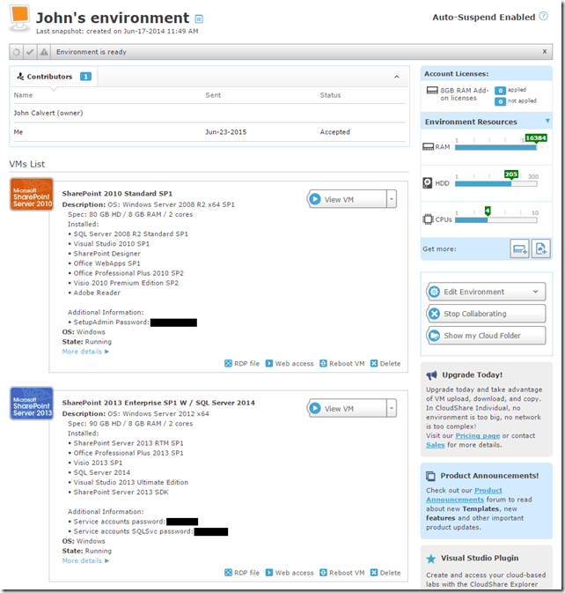Click the add VM icon next to Get more
Image resolution: width=565 pixels, height=593 pixels.
541,248
